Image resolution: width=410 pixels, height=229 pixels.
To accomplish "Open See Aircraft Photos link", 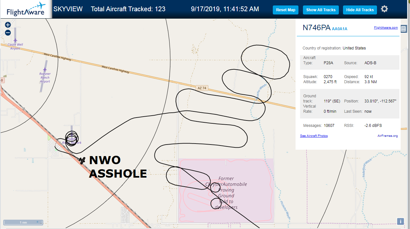I will (x=314, y=136).
